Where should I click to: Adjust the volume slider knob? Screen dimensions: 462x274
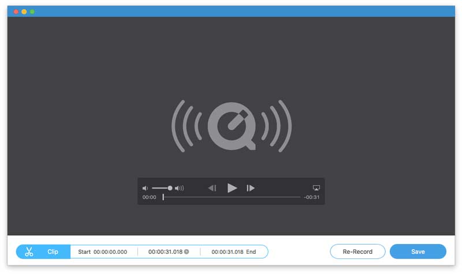pyautogui.click(x=170, y=188)
